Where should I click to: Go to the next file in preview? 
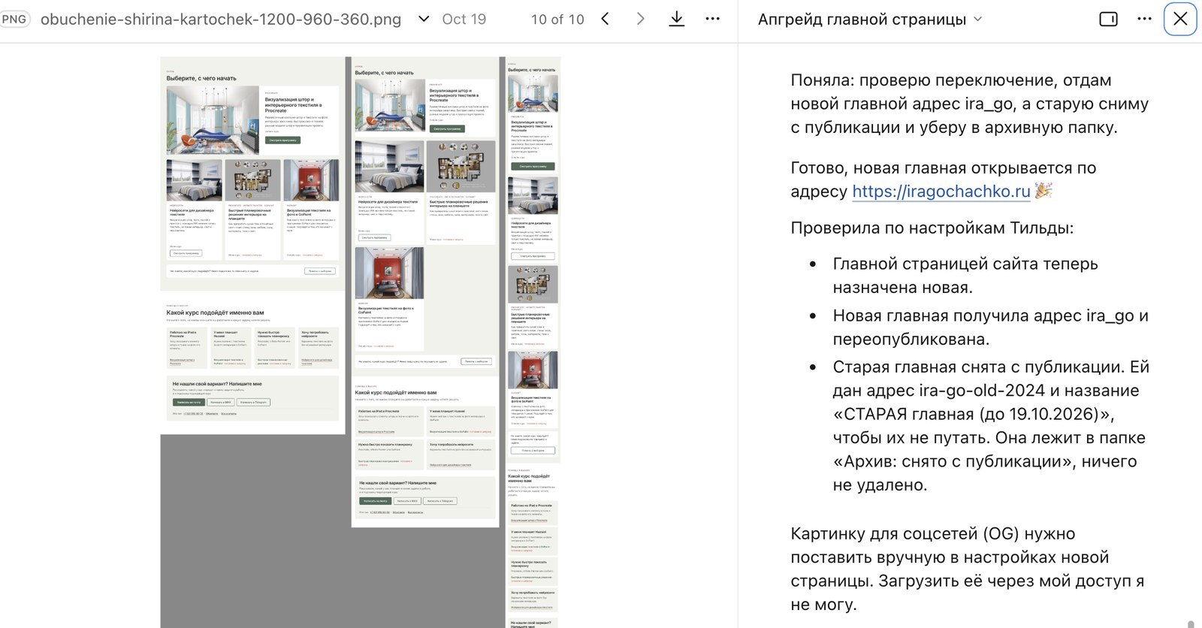click(x=640, y=20)
